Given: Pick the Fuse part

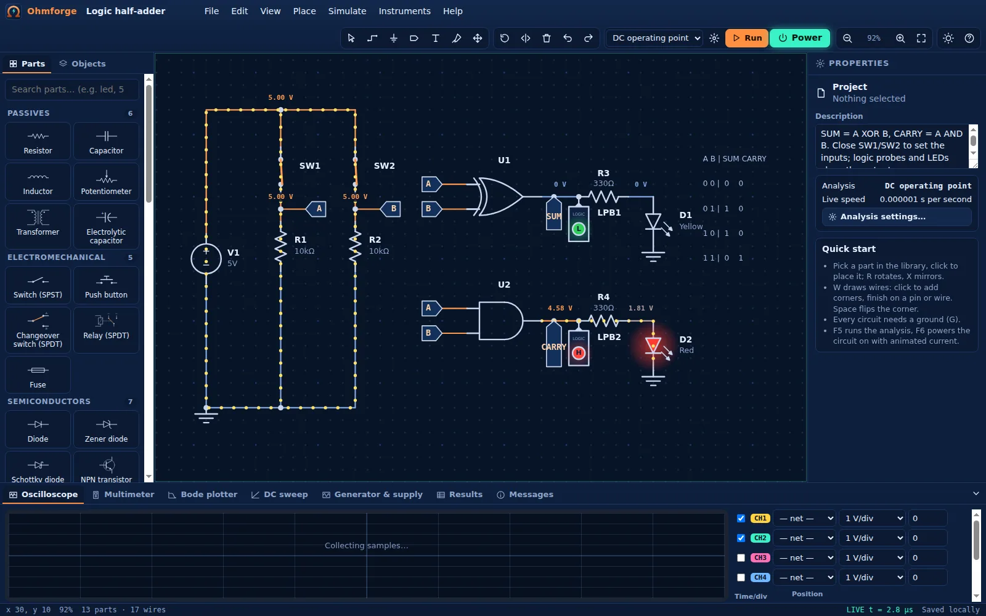Looking at the screenshot, I should click(x=38, y=375).
